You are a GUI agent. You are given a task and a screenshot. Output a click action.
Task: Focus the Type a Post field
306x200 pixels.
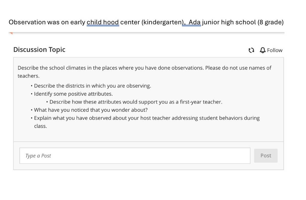(x=135, y=156)
